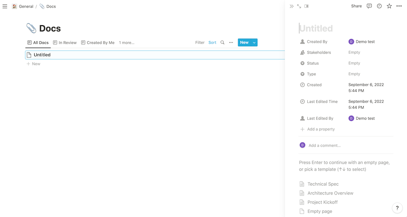
Task: Open the hamburger sidebar menu
Action: (5, 7)
